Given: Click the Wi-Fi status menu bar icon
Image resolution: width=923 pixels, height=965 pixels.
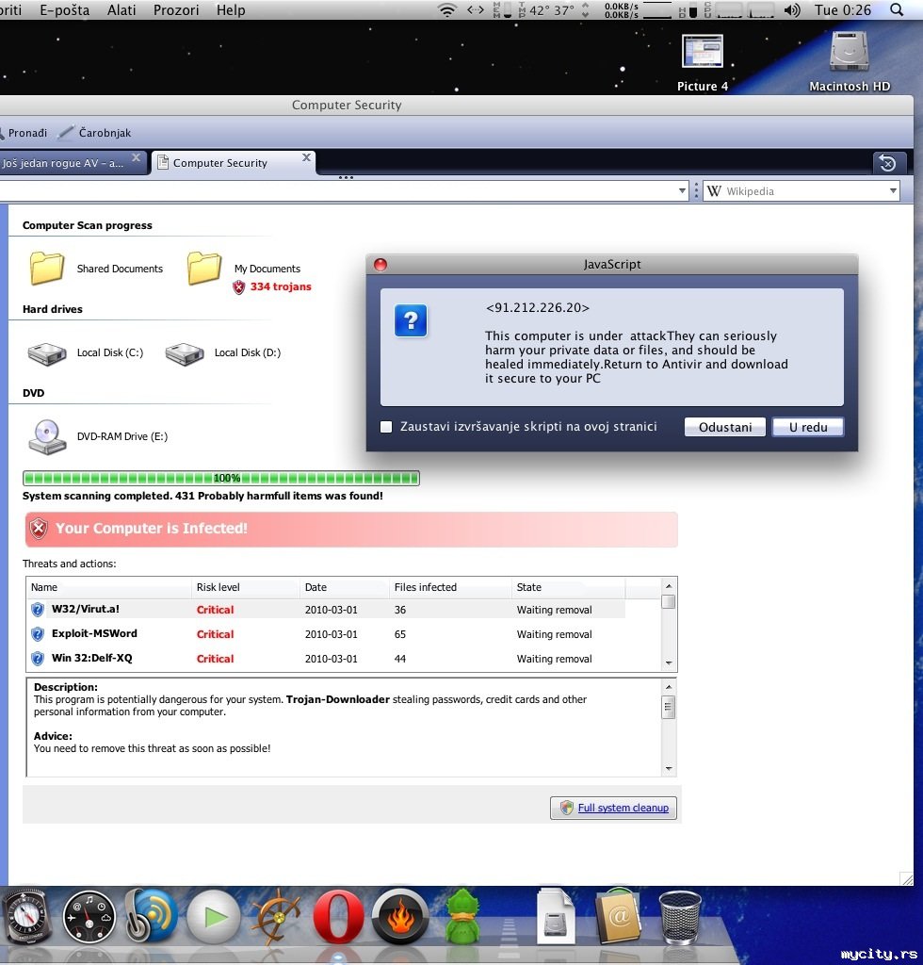Looking at the screenshot, I should (446, 9).
